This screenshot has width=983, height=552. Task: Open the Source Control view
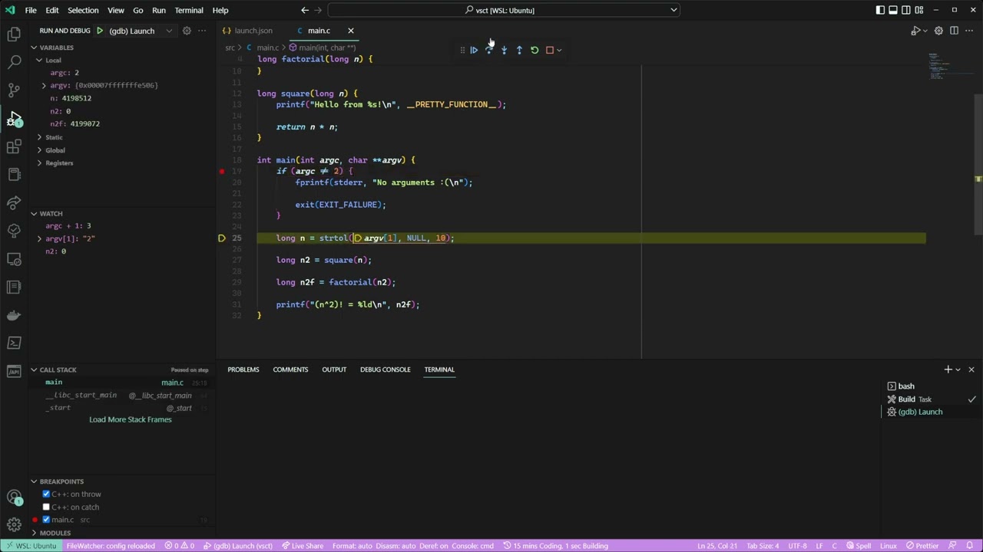tap(14, 90)
